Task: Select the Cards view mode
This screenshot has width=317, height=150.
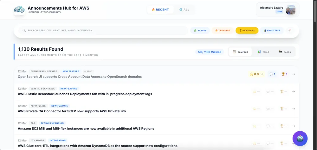Action: point(284,52)
